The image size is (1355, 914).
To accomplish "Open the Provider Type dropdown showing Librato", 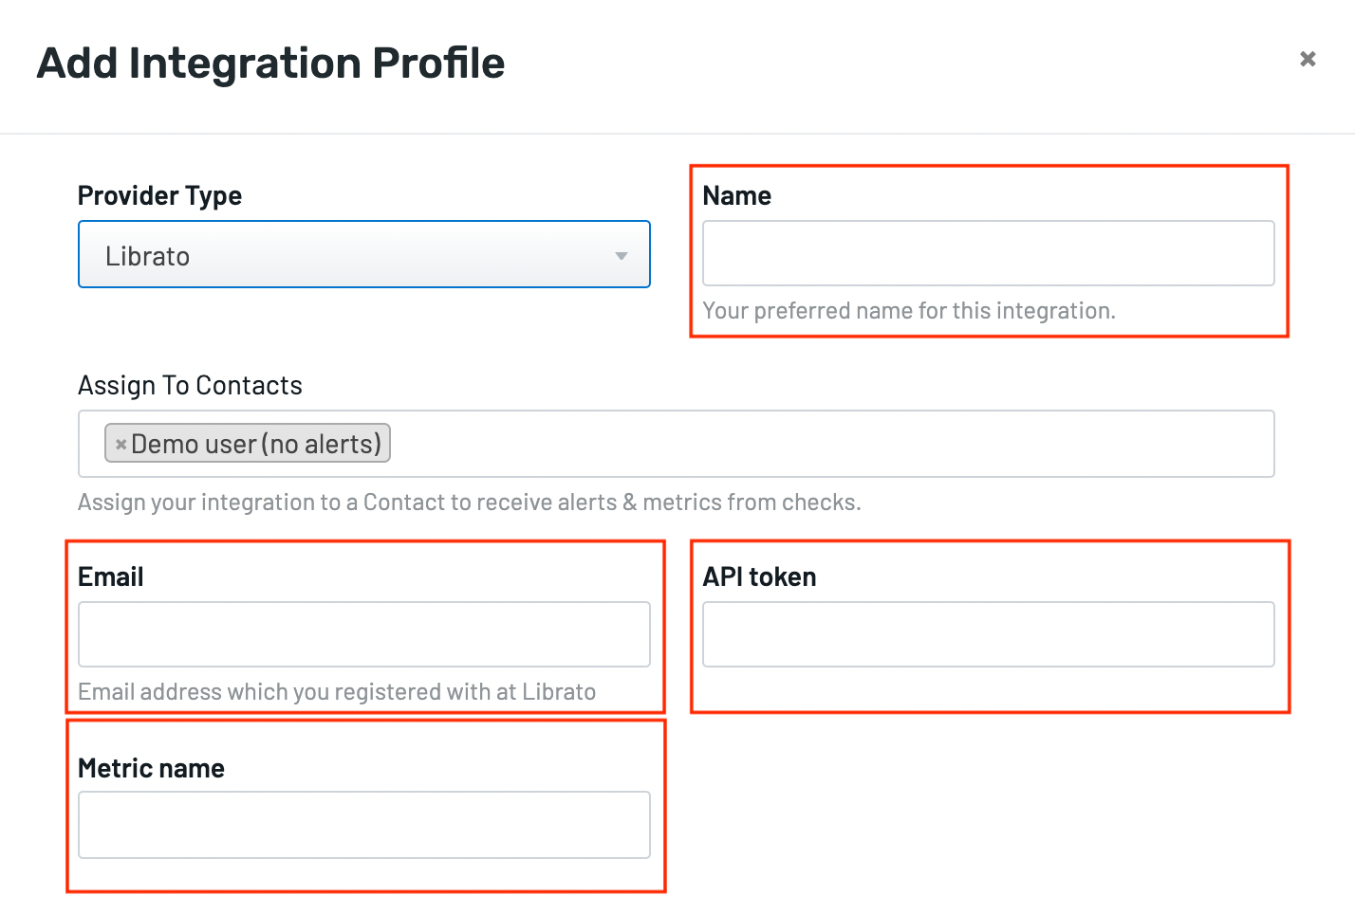I will click(364, 254).
